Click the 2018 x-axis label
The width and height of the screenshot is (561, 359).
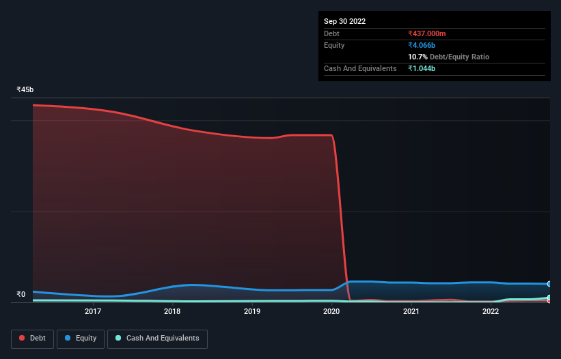[172, 311]
